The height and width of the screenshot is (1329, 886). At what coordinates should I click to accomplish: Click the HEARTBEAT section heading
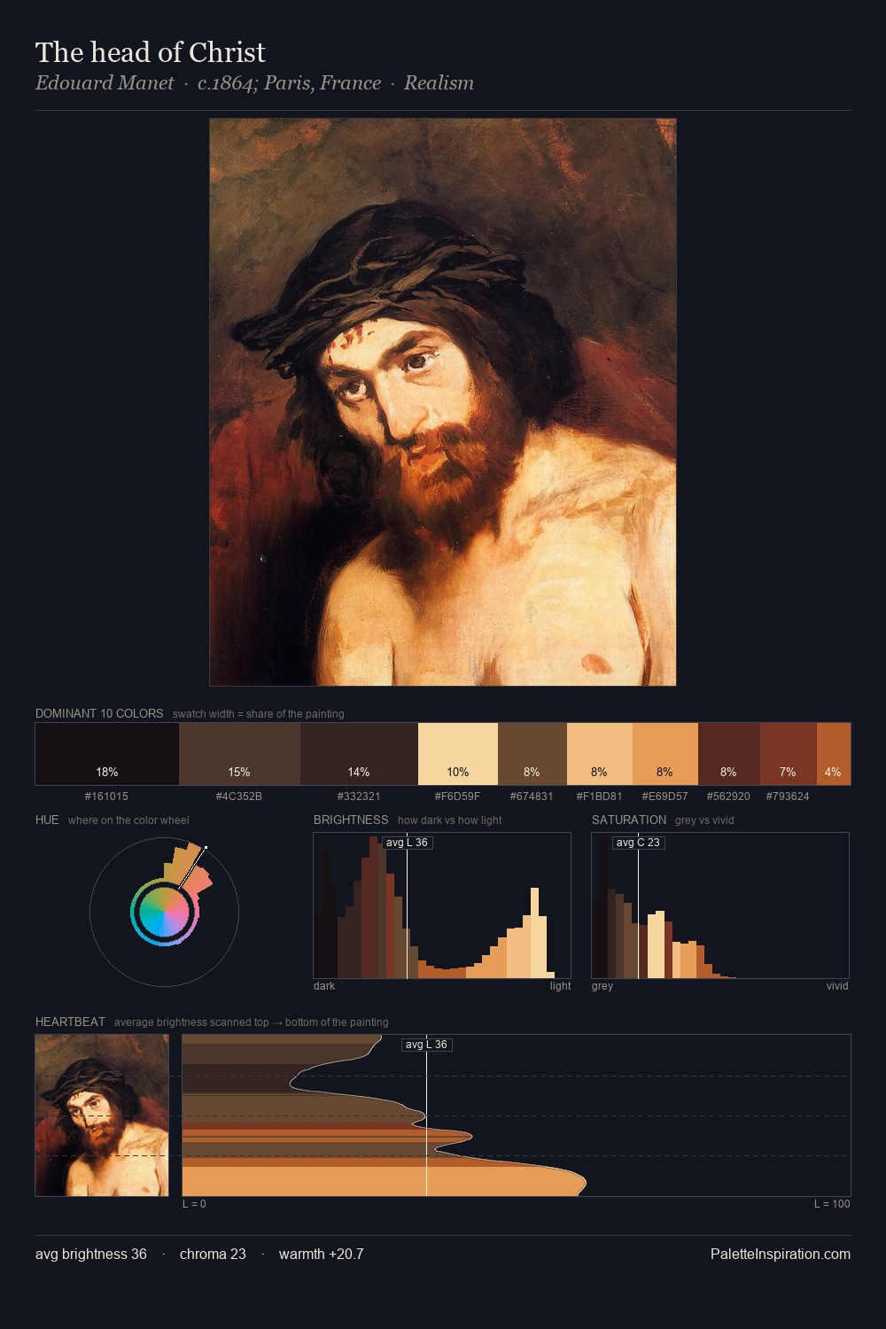coord(70,1022)
